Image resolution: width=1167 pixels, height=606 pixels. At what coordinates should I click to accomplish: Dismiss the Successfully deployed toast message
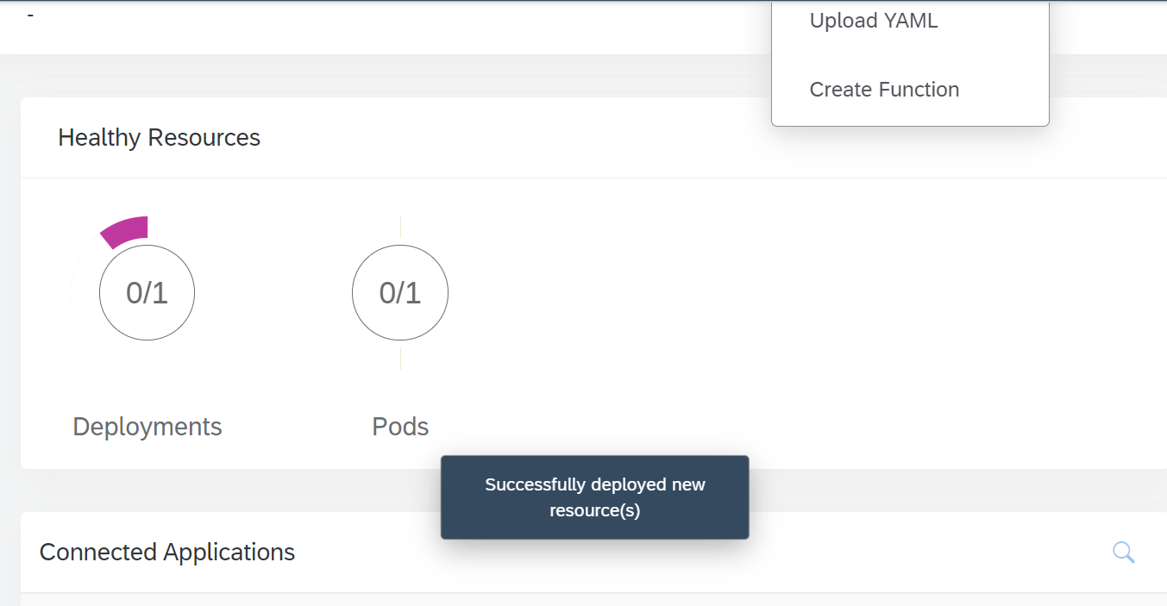(x=594, y=497)
